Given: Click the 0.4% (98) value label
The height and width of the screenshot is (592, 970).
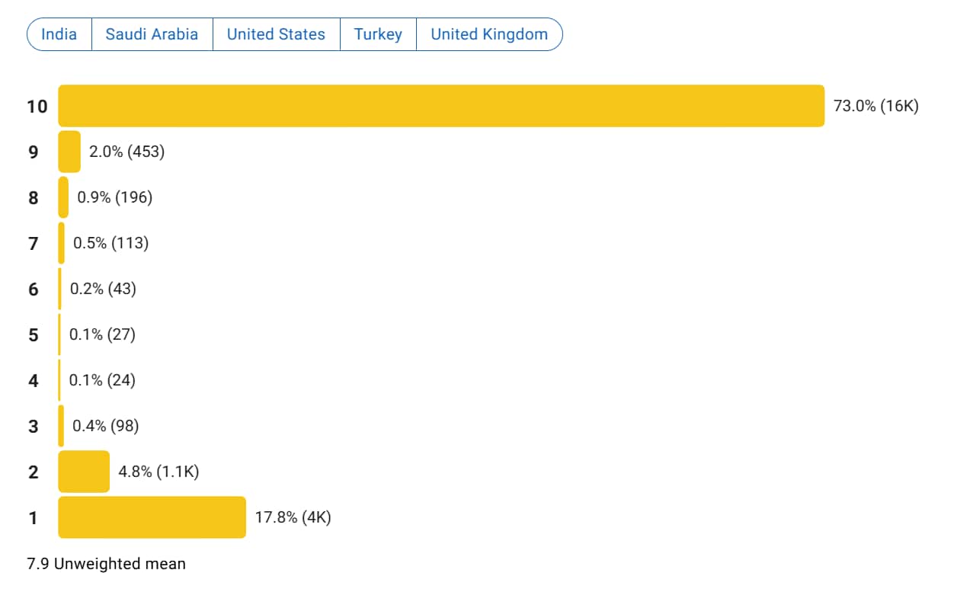Looking at the screenshot, I should point(105,426).
